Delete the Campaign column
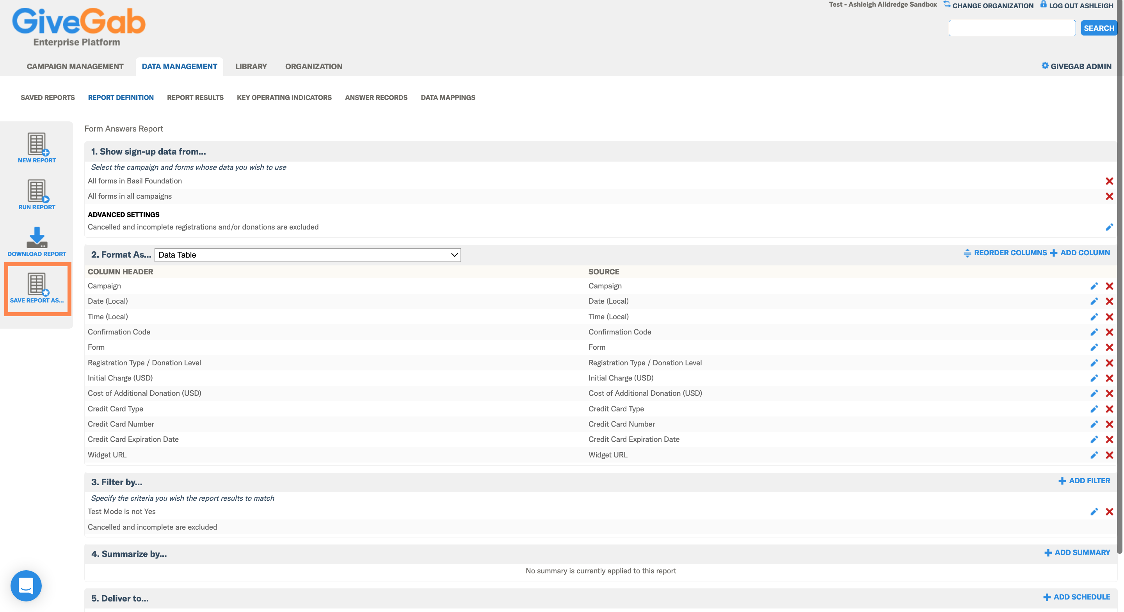The width and height of the screenshot is (1124, 612). (x=1109, y=286)
